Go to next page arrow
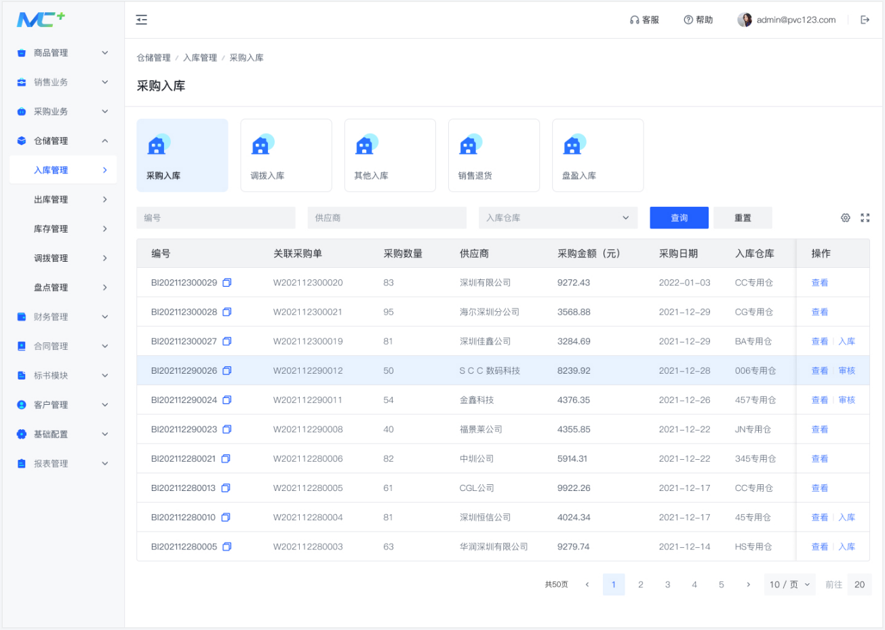Viewport: 885px width, 630px height. click(748, 585)
